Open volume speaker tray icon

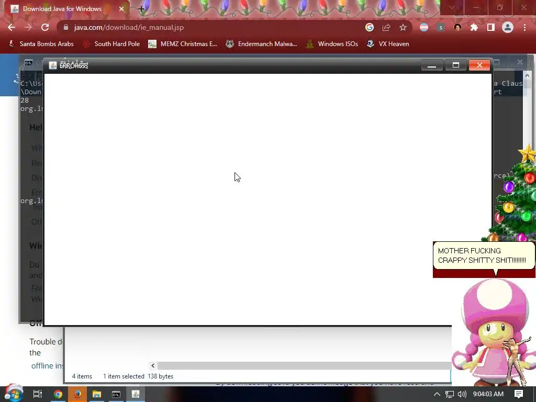[x=462, y=394]
